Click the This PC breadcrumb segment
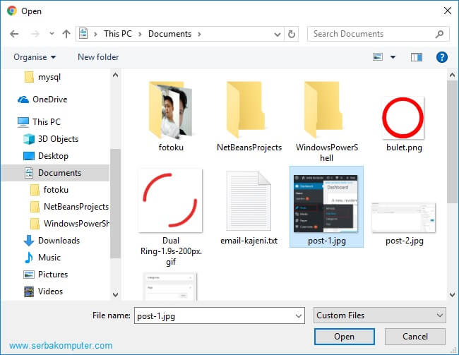This screenshot has height=355, width=459. coord(118,34)
